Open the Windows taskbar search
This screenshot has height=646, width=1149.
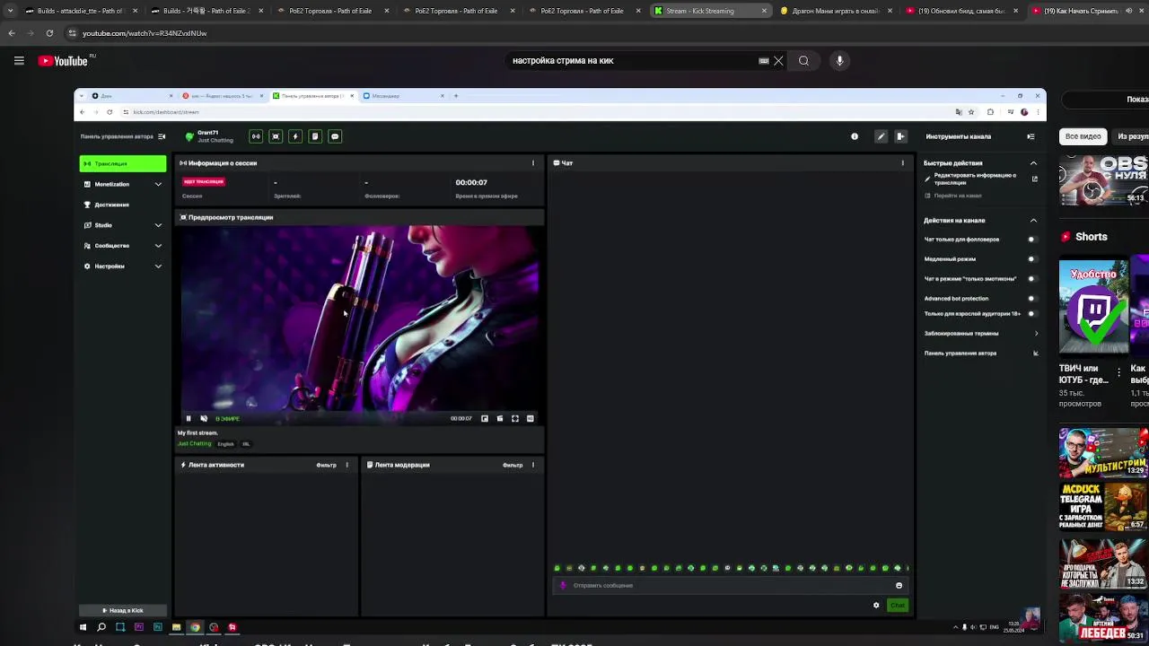101,628
